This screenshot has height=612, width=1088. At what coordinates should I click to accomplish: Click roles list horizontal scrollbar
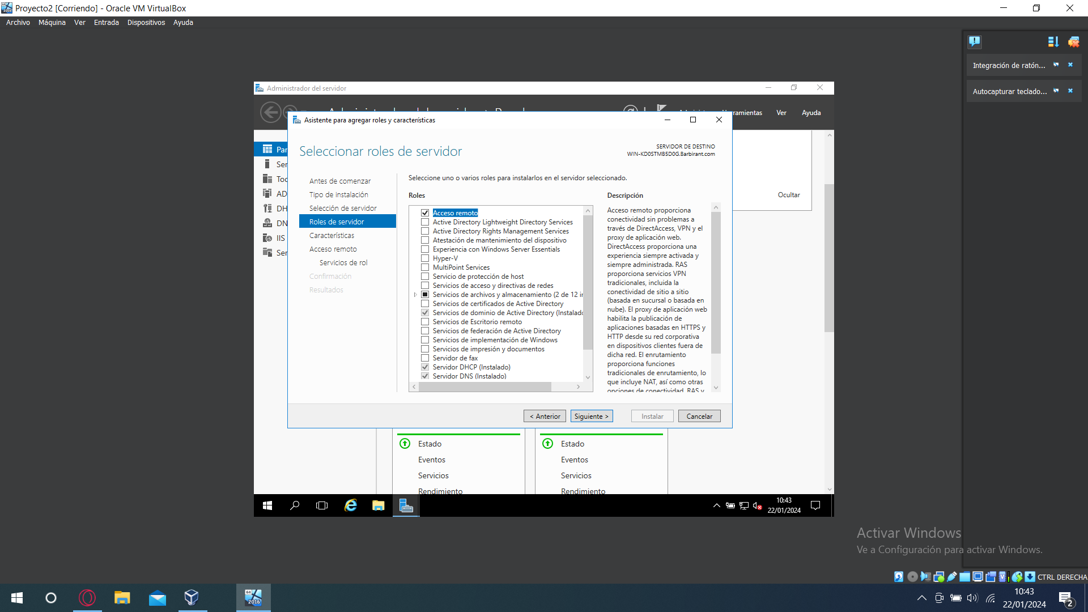pyautogui.click(x=485, y=386)
